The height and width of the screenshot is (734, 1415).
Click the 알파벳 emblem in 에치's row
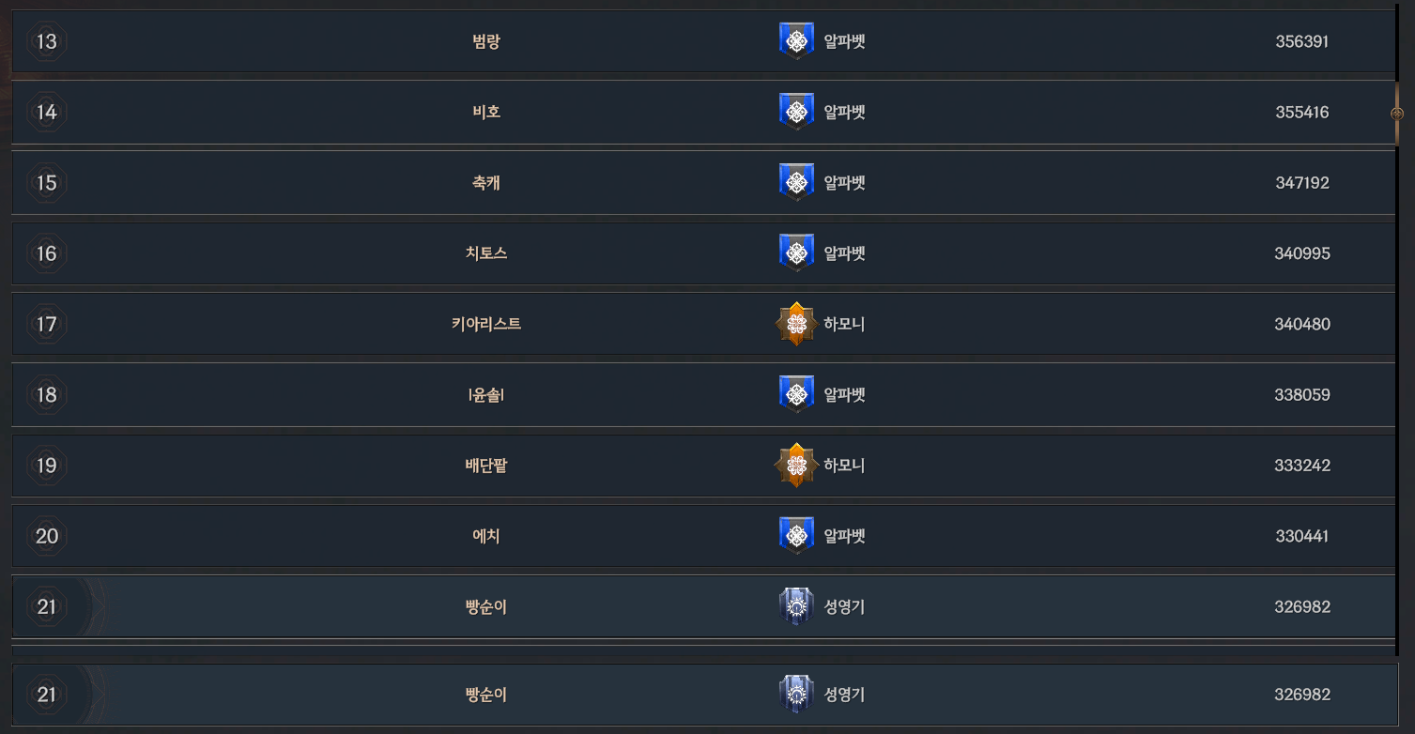click(796, 536)
